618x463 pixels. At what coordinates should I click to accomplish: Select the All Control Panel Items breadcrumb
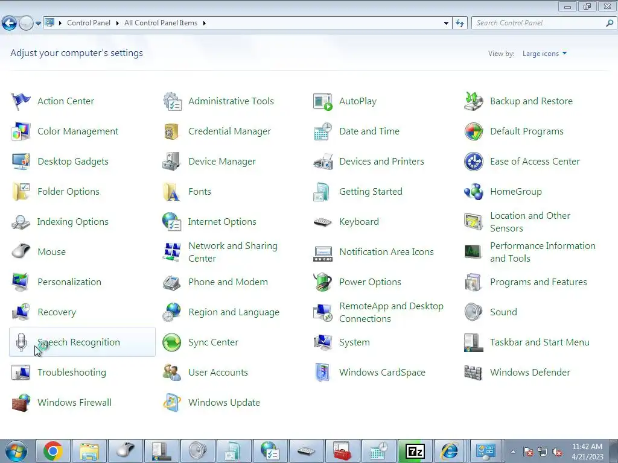point(161,23)
